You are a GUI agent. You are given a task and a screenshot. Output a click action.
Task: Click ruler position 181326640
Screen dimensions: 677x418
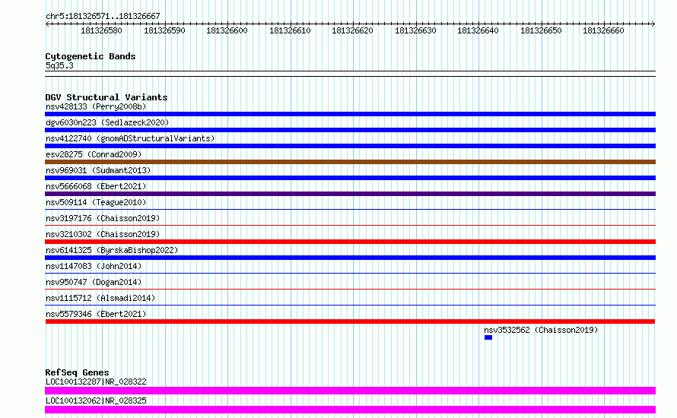(478, 30)
